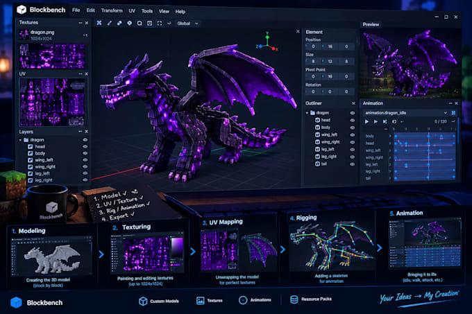The image size is (472, 314).
Task: Select the pivot marker tool in toolbar
Action: [129, 23]
